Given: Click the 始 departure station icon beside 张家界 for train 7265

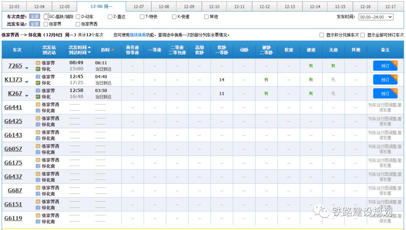Looking at the screenshot, I should pyautogui.click(x=37, y=62).
